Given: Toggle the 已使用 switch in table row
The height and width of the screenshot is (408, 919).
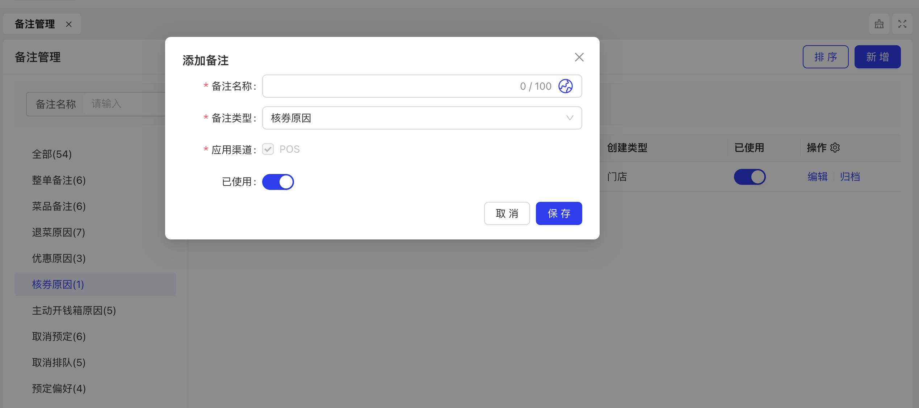Looking at the screenshot, I should tap(750, 177).
